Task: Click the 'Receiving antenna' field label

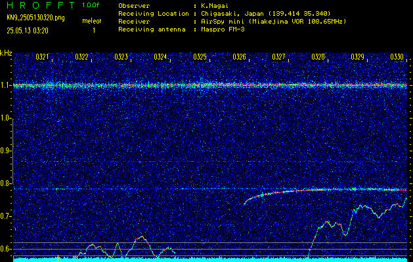Action: [152, 29]
